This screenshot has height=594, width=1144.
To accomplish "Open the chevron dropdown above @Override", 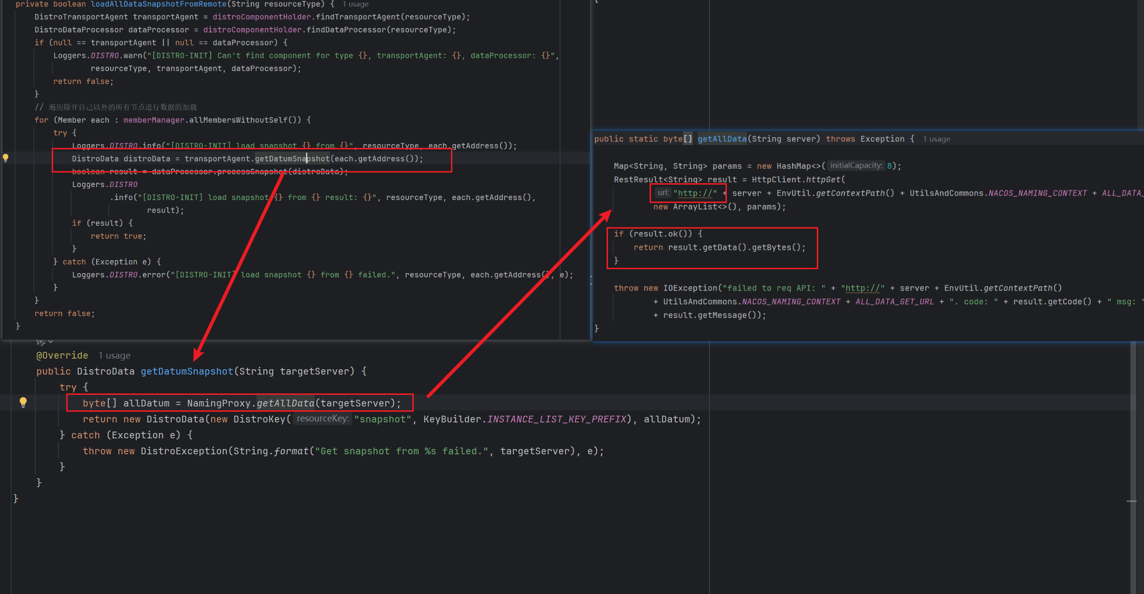I will (51, 342).
